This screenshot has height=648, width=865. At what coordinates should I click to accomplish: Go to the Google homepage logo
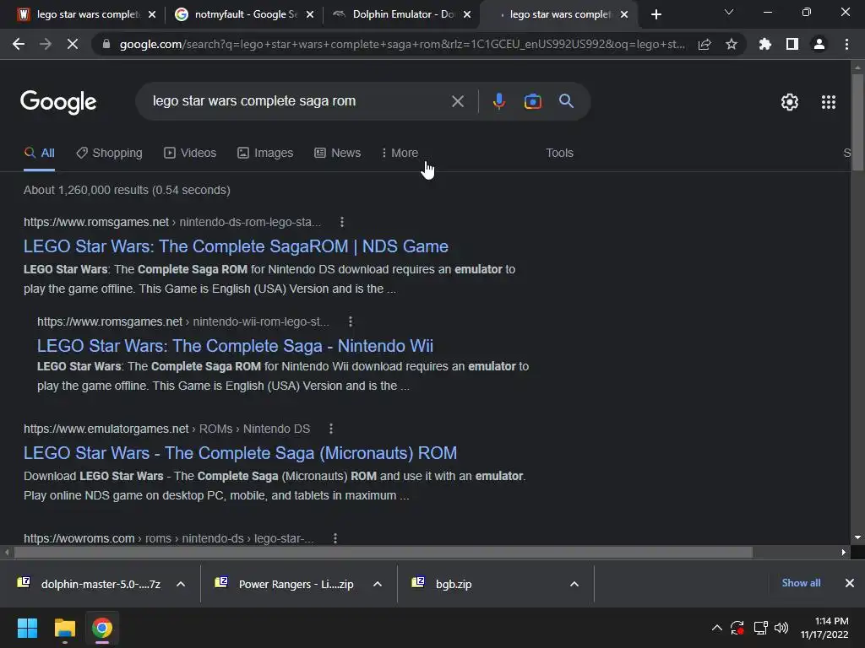click(x=58, y=102)
